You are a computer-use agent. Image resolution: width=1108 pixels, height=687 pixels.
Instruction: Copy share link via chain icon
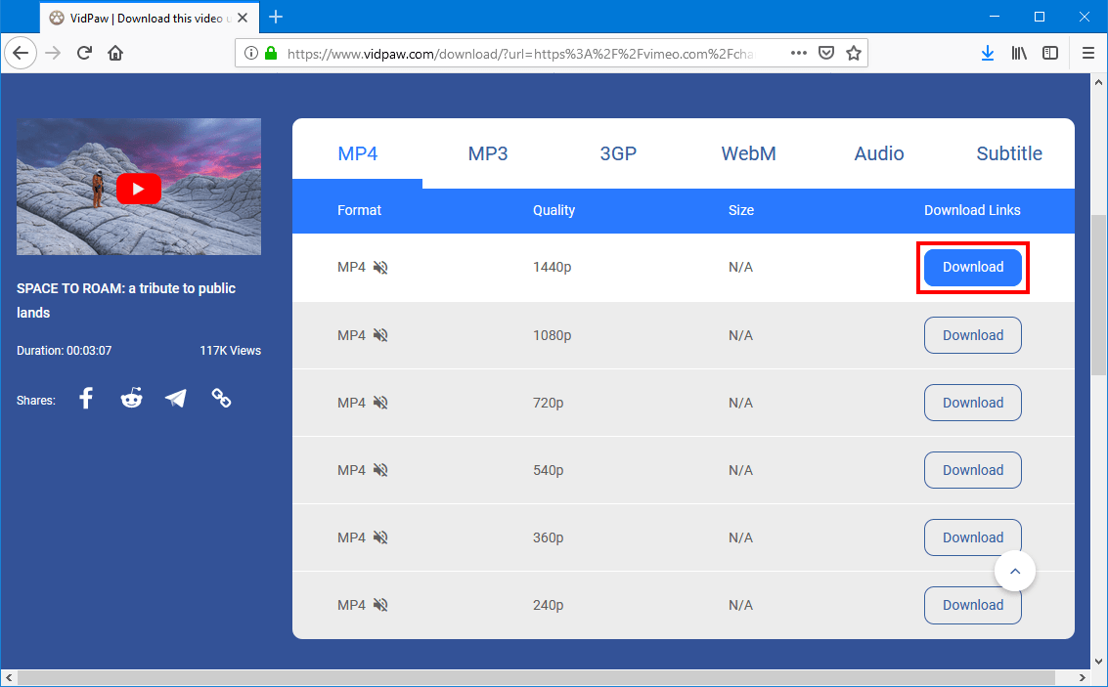coord(221,398)
